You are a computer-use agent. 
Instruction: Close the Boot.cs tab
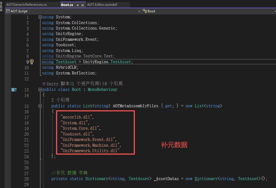click(82, 5)
